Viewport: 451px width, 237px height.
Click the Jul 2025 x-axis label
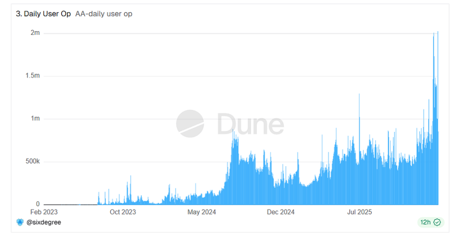click(x=360, y=212)
